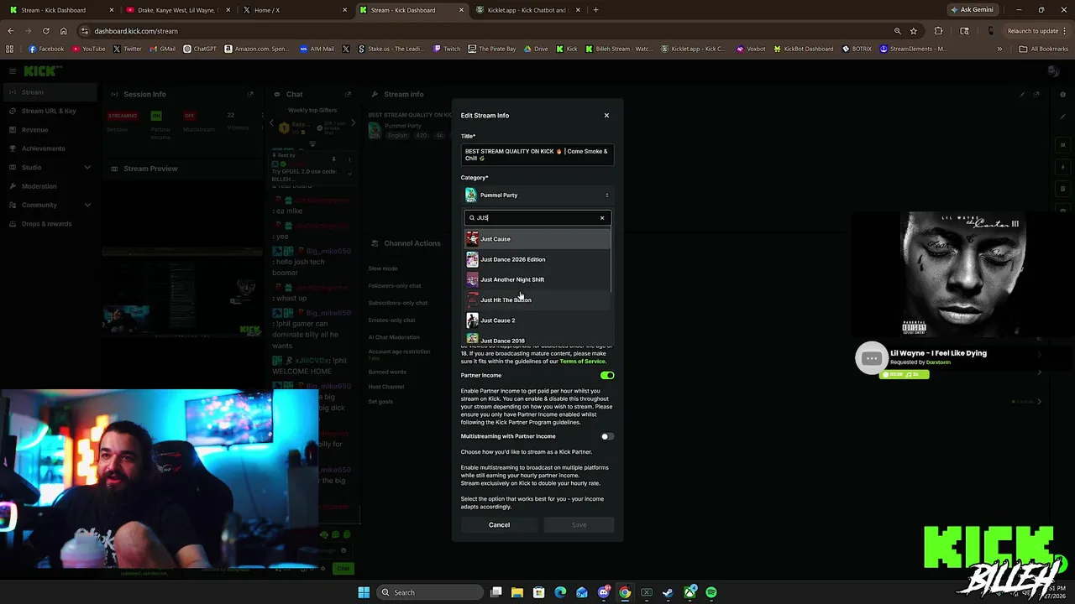Image resolution: width=1075 pixels, height=604 pixels.
Task: Select Just Hit The Button category
Action: tap(537, 299)
